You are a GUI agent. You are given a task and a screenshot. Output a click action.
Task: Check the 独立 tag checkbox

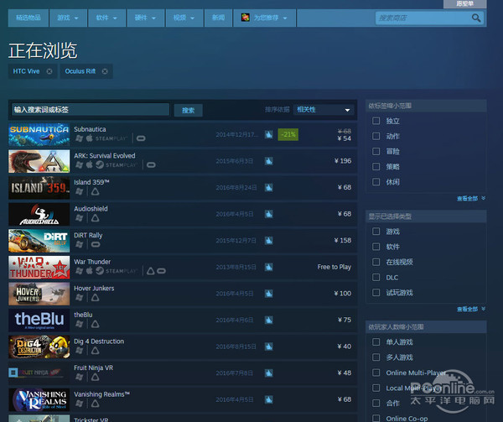coord(376,121)
